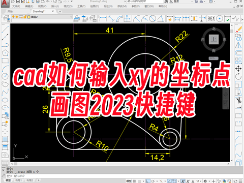Add a new drawing tab with plus
Viewport: 244px width, 183px height.
coord(60,11)
